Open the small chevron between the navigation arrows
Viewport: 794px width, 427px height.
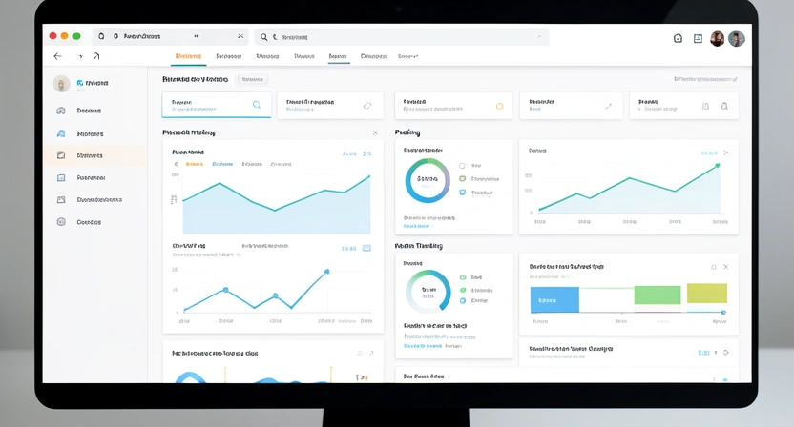[80, 56]
